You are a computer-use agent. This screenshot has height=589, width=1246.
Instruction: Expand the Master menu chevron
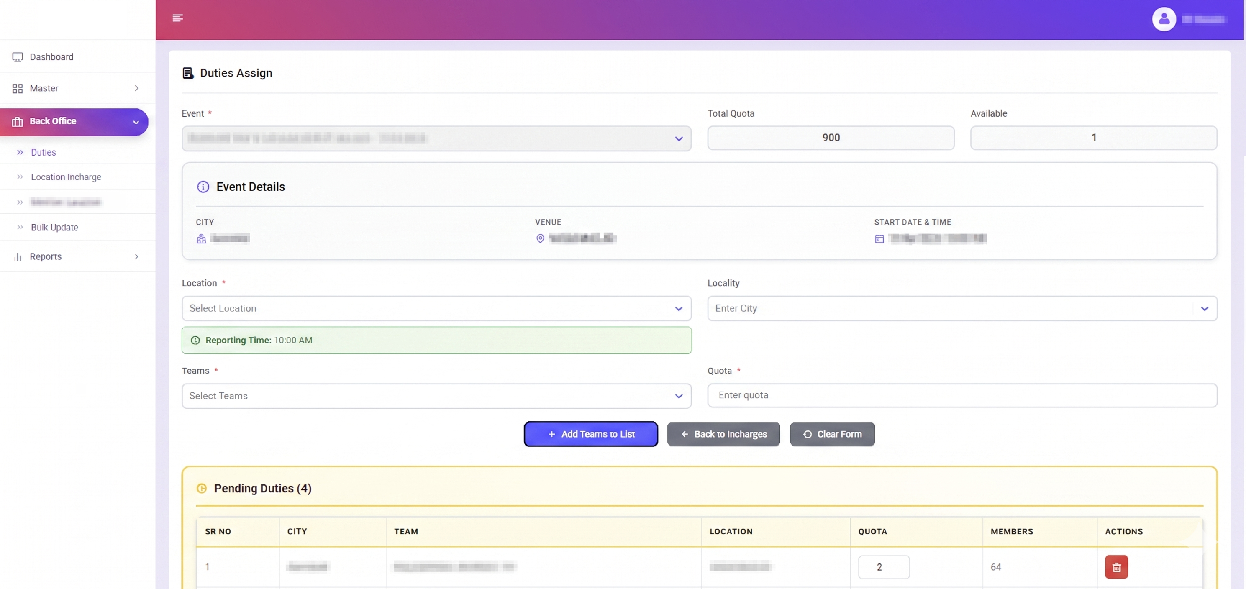[136, 88]
